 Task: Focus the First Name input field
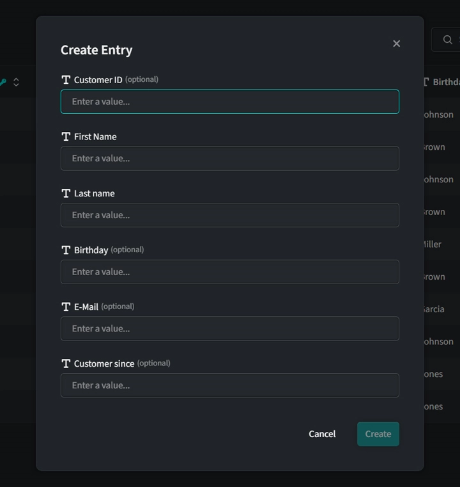[230, 159]
